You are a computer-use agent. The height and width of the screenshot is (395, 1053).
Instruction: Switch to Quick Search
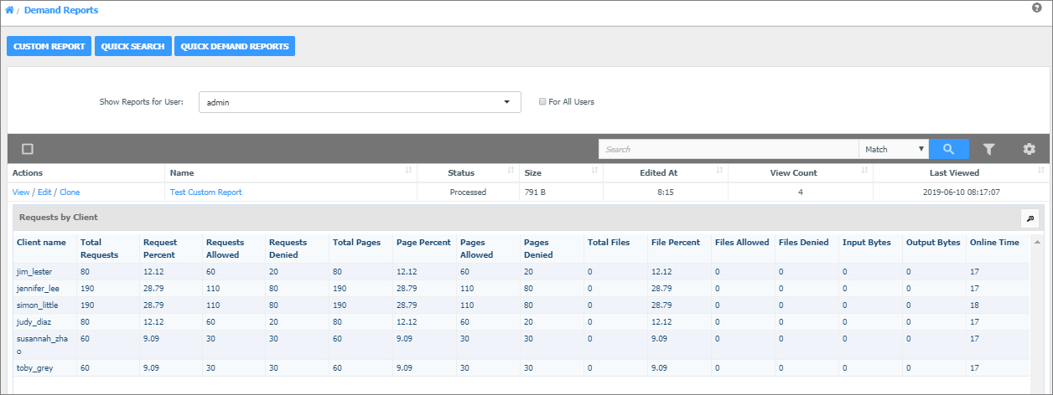click(133, 46)
